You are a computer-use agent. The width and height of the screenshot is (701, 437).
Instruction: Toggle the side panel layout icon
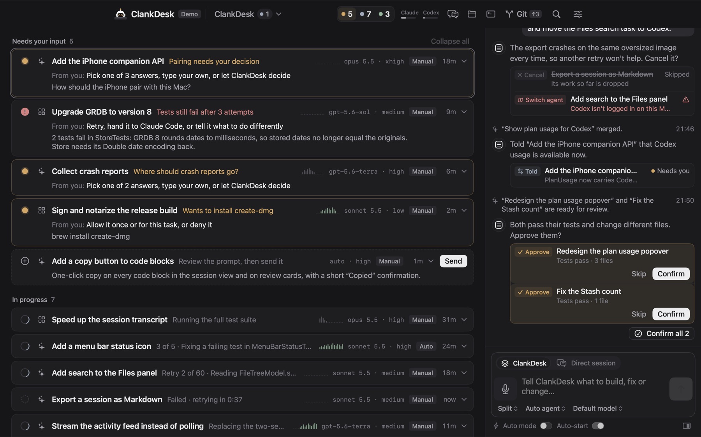click(687, 426)
